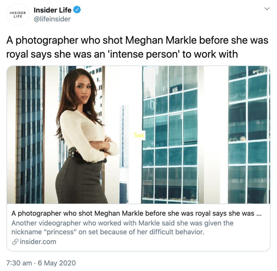Click the yellow "Text" label on the image

pos(139,135)
